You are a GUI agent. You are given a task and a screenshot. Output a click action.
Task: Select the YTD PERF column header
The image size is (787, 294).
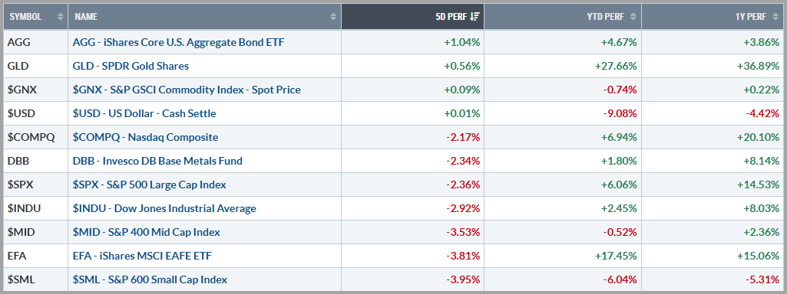563,17
